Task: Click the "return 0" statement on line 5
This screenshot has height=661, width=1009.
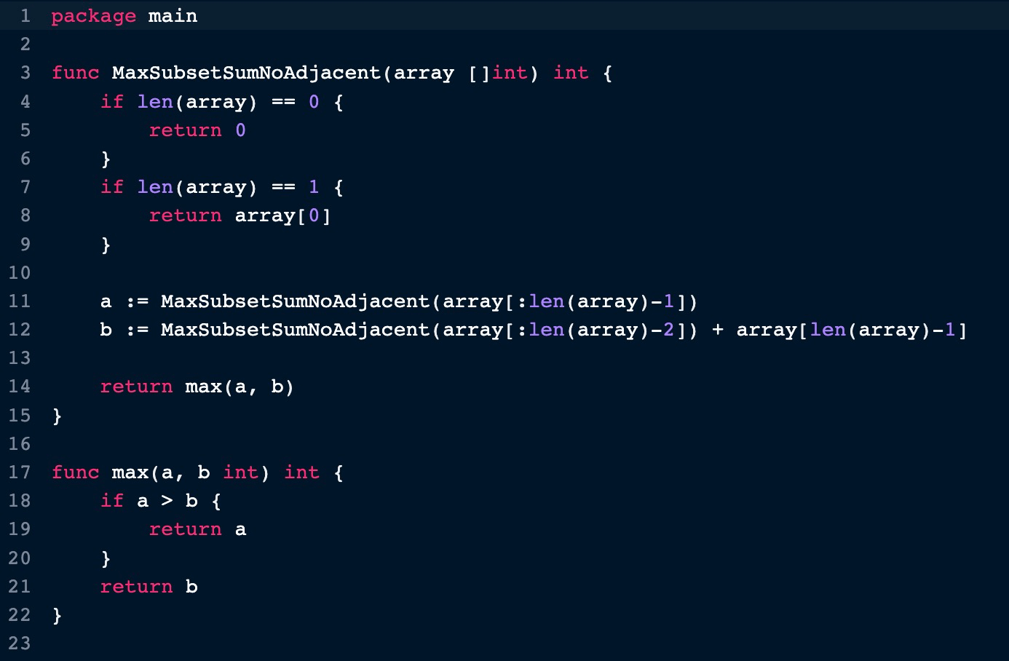Action: coord(197,130)
